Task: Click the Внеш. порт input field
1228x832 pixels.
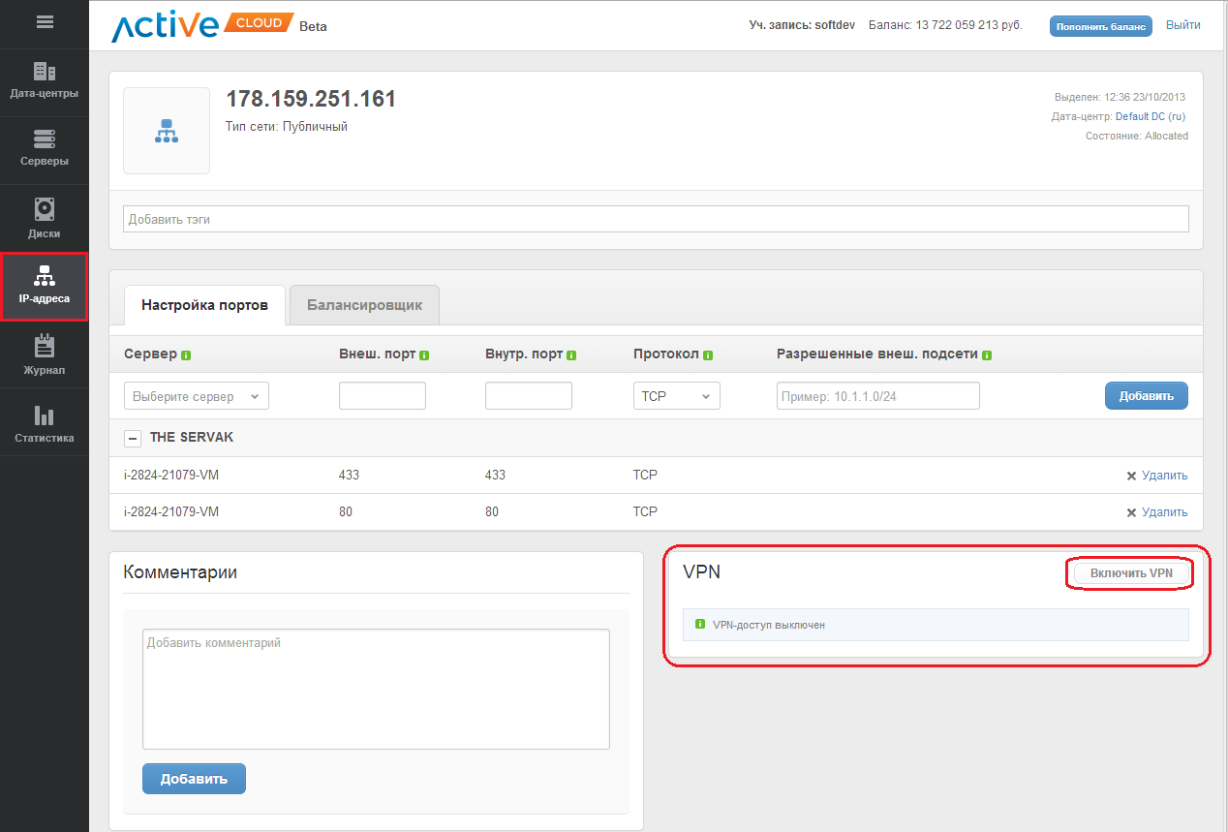Action: [382, 396]
